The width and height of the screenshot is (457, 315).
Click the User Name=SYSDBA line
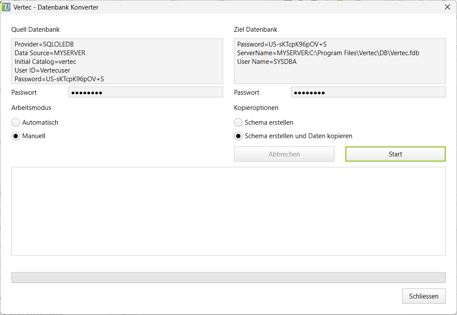coord(267,62)
